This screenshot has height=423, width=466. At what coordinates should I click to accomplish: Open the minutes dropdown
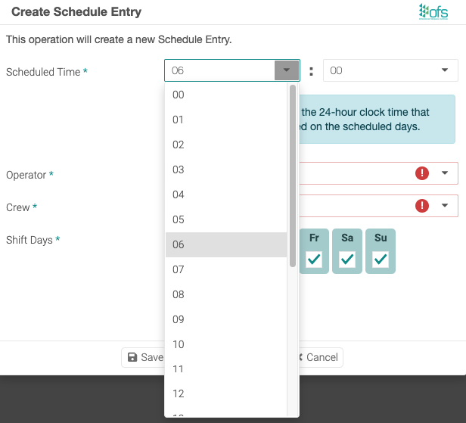(390, 70)
